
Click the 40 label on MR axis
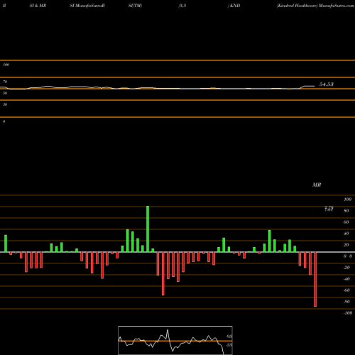click(x=346, y=234)
